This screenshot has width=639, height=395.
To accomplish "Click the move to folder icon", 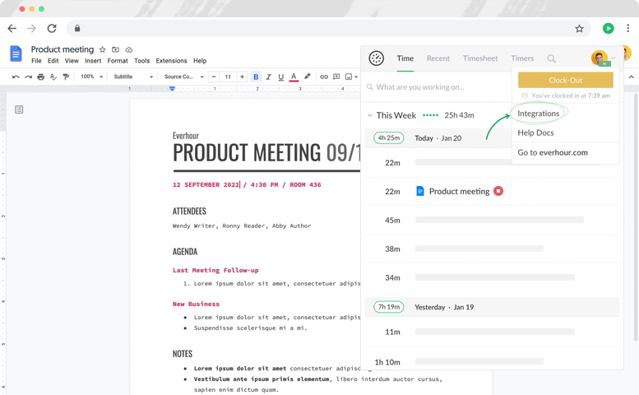I will [116, 49].
